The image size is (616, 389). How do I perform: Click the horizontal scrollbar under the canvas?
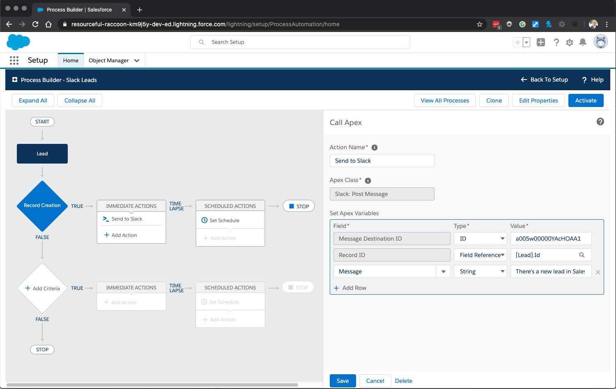pos(152,385)
